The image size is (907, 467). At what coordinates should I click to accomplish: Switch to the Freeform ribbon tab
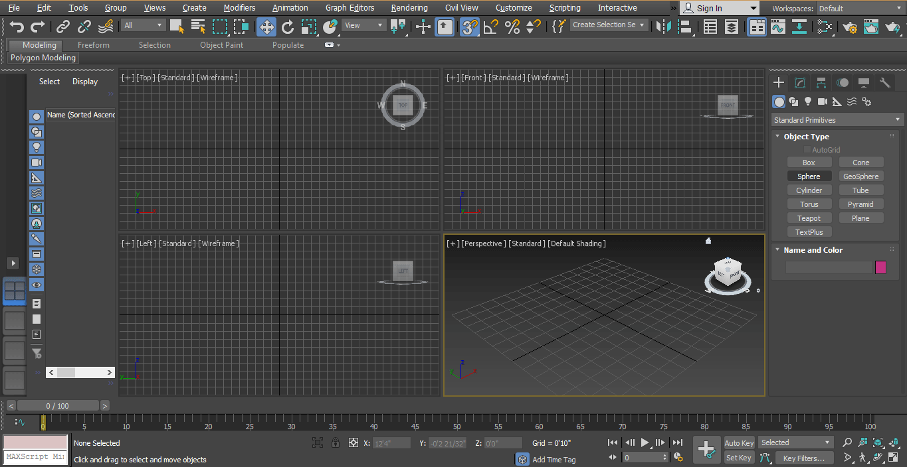pyautogui.click(x=93, y=44)
